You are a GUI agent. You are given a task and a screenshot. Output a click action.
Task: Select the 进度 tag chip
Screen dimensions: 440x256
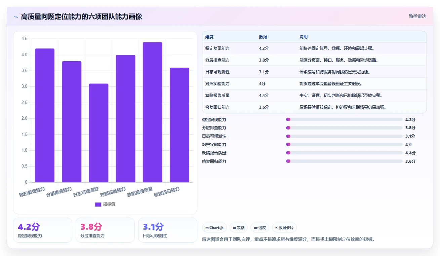click(260, 228)
